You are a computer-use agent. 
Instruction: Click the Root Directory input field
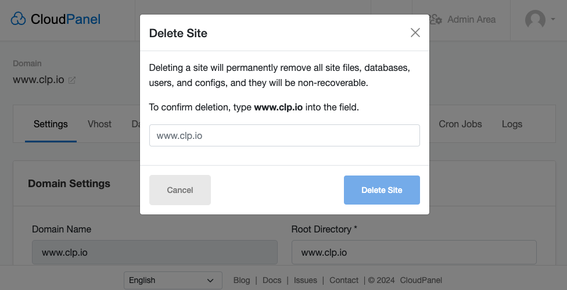click(414, 252)
